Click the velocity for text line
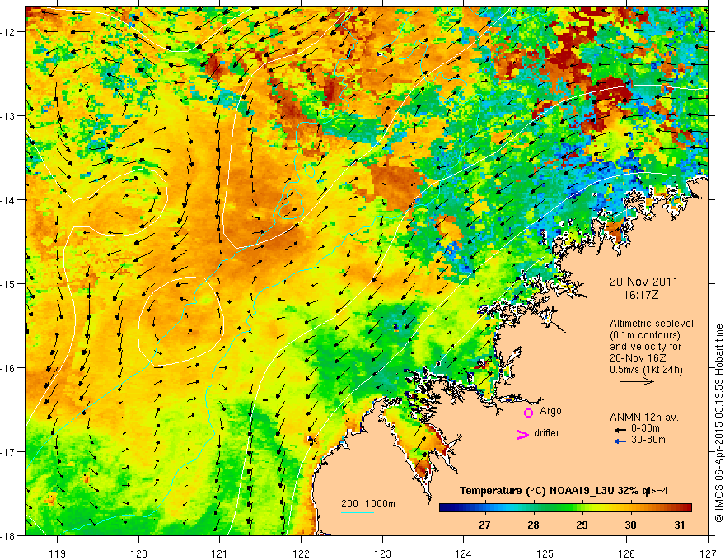The image size is (725, 560). point(645,347)
